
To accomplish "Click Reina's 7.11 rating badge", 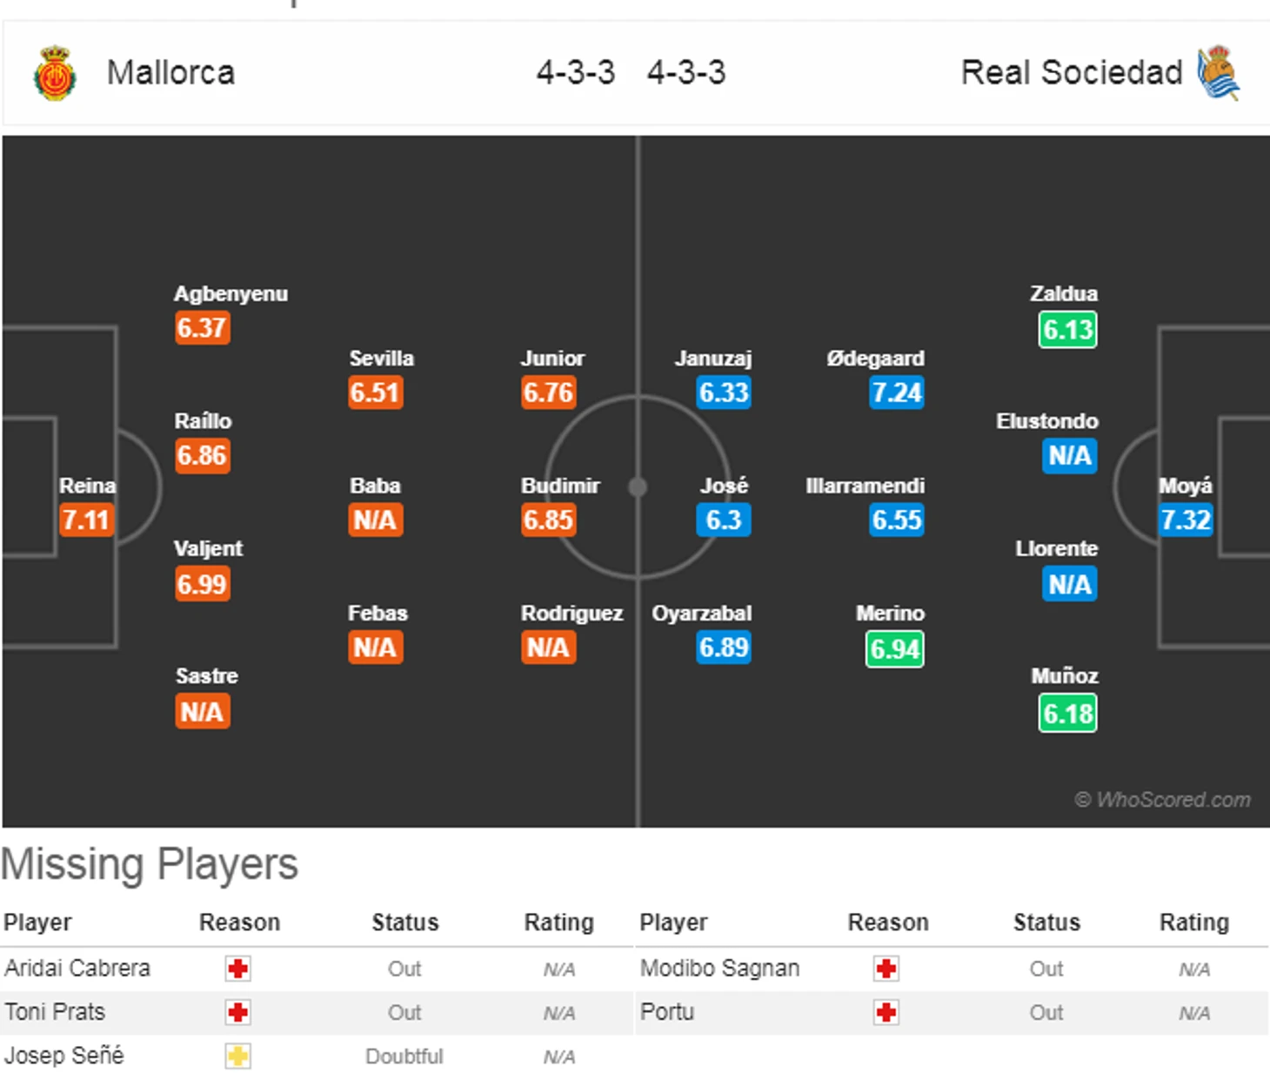I will [x=85, y=520].
